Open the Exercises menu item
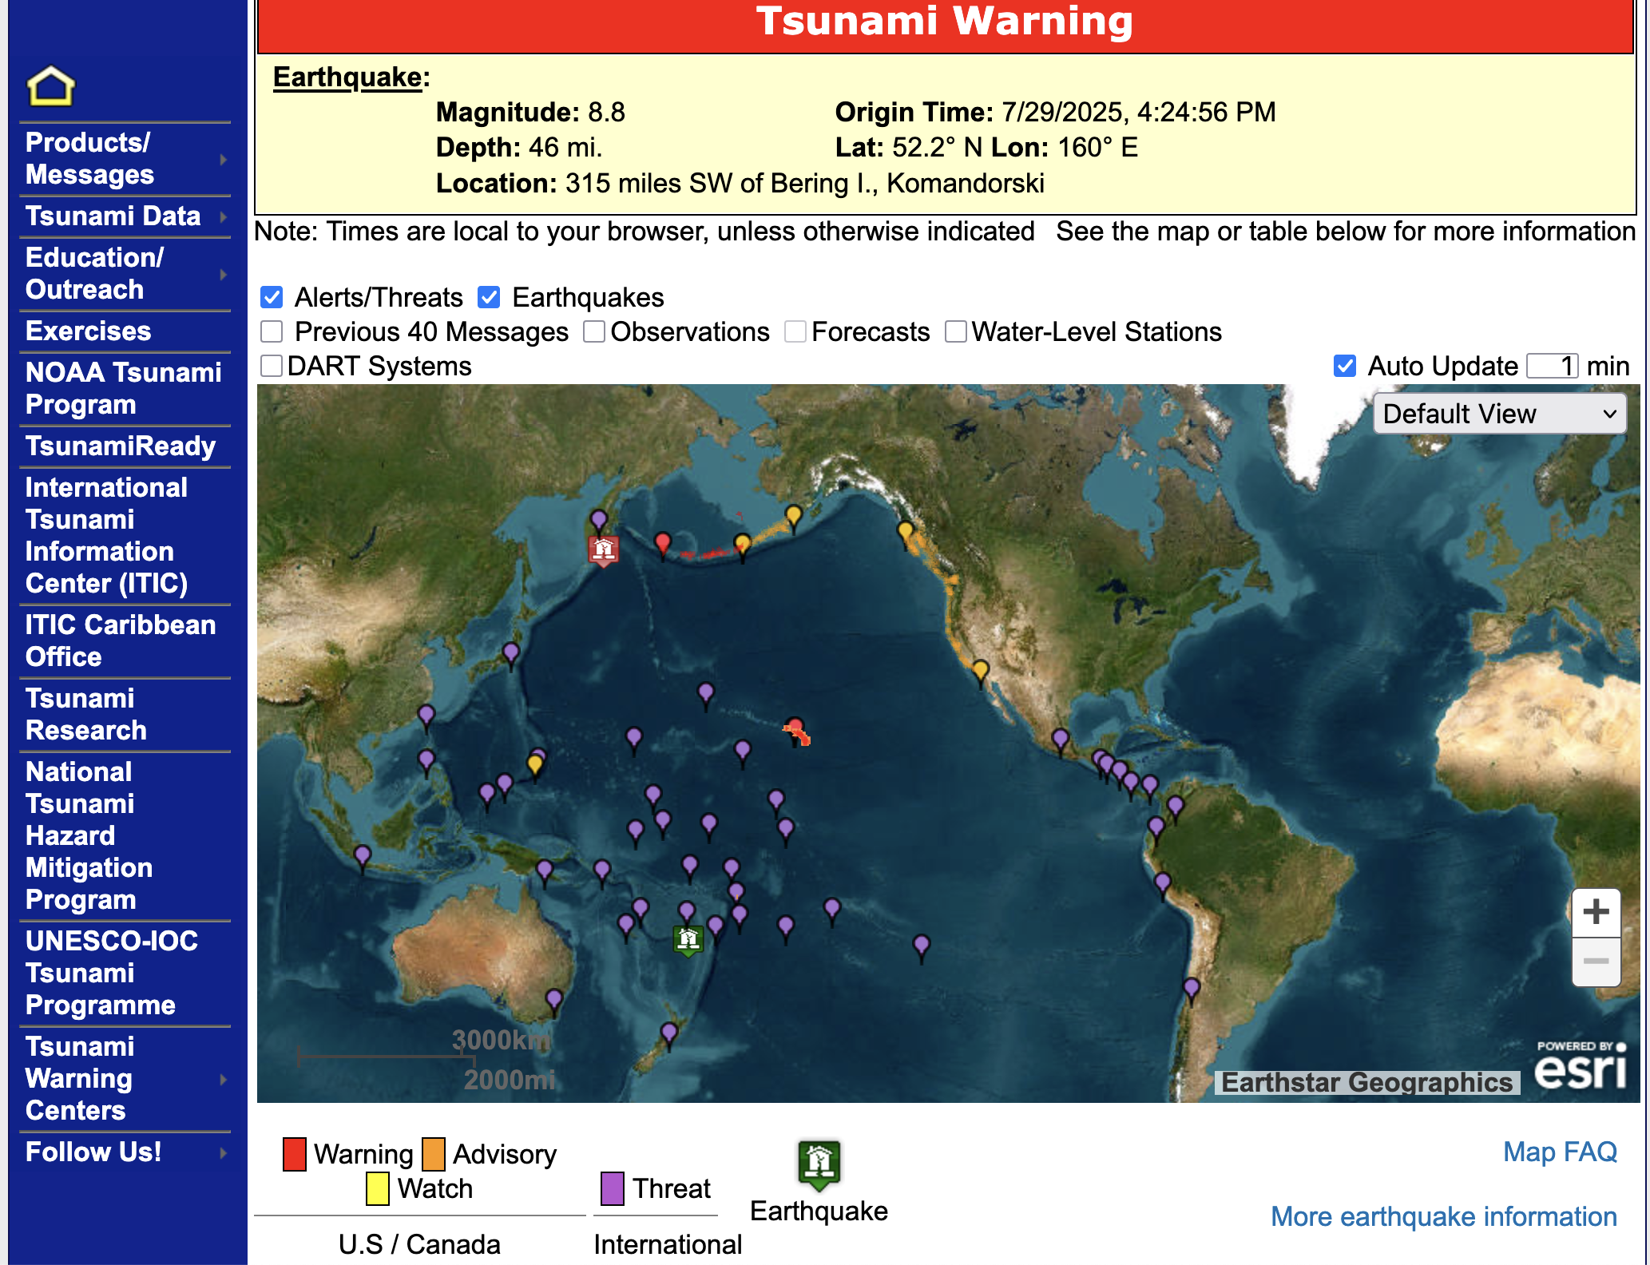This screenshot has height=1265, width=1650. tap(89, 331)
